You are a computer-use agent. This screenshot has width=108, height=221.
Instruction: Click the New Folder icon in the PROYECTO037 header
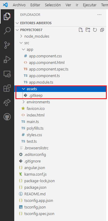coord(88,30)
